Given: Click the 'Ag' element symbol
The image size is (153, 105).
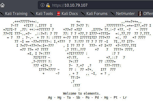Looking at the screenshot, I should (x=50, y=98).
